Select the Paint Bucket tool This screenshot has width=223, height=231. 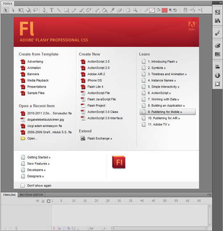point(105,10)
